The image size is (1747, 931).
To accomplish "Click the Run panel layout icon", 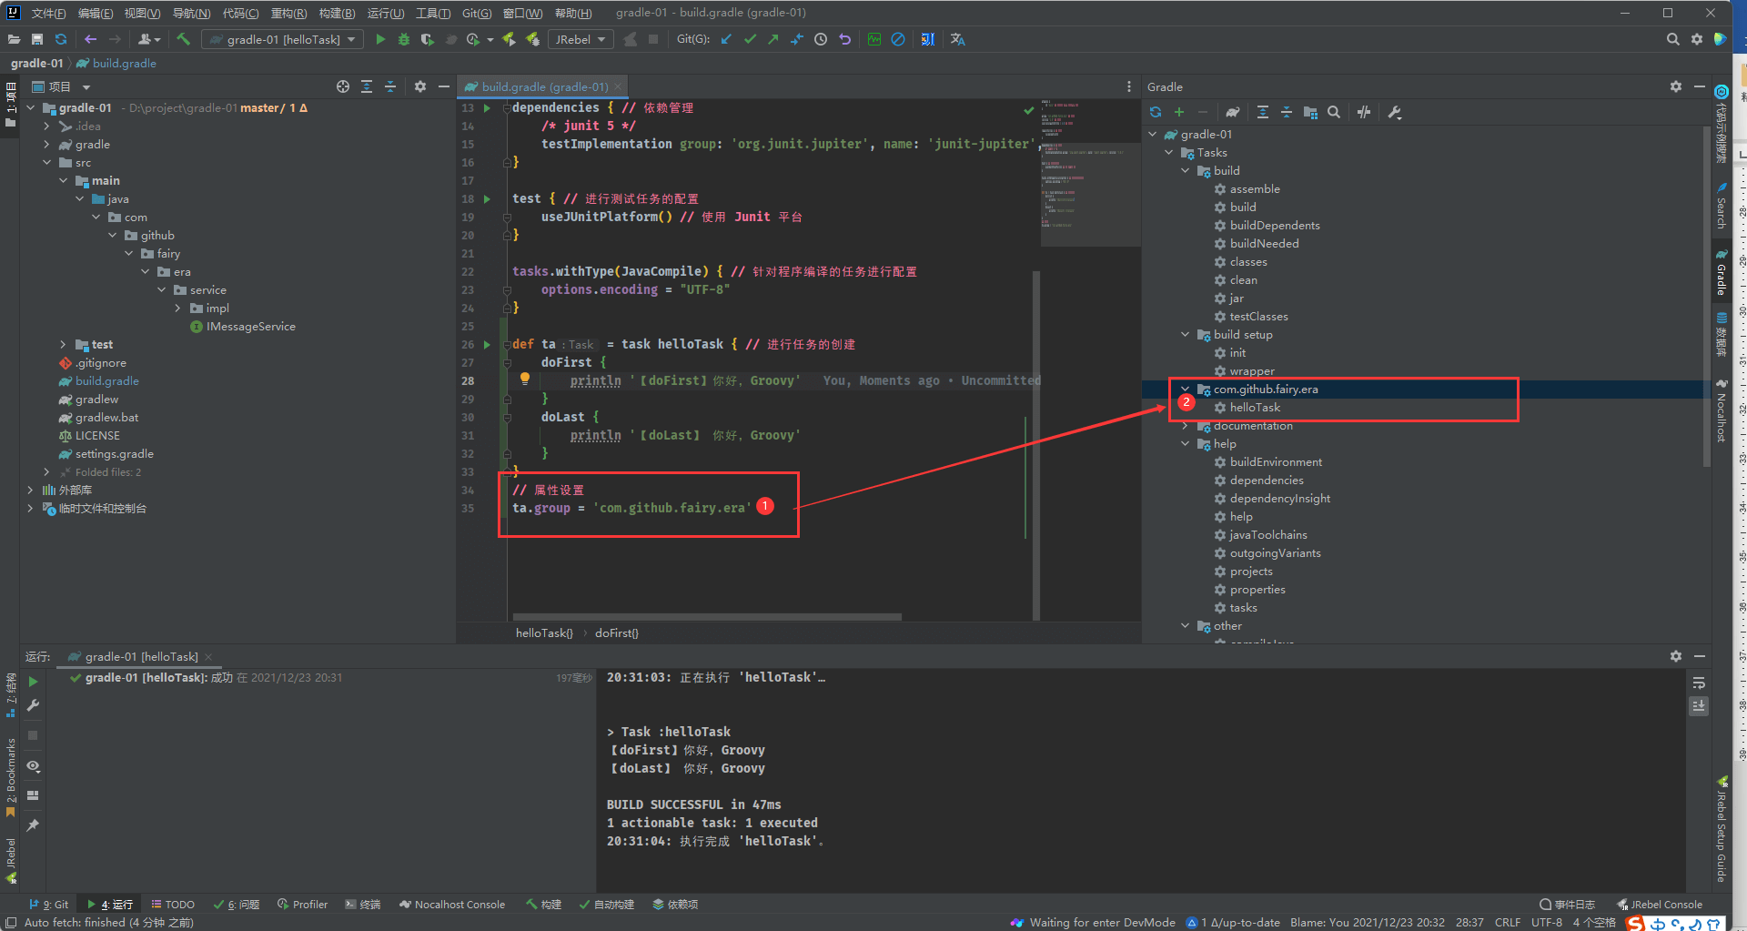I will pyautogui.click(x=33, y=795).
